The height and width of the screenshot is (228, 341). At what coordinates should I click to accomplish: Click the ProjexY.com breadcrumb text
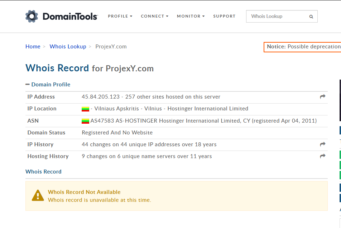(111, 47)
